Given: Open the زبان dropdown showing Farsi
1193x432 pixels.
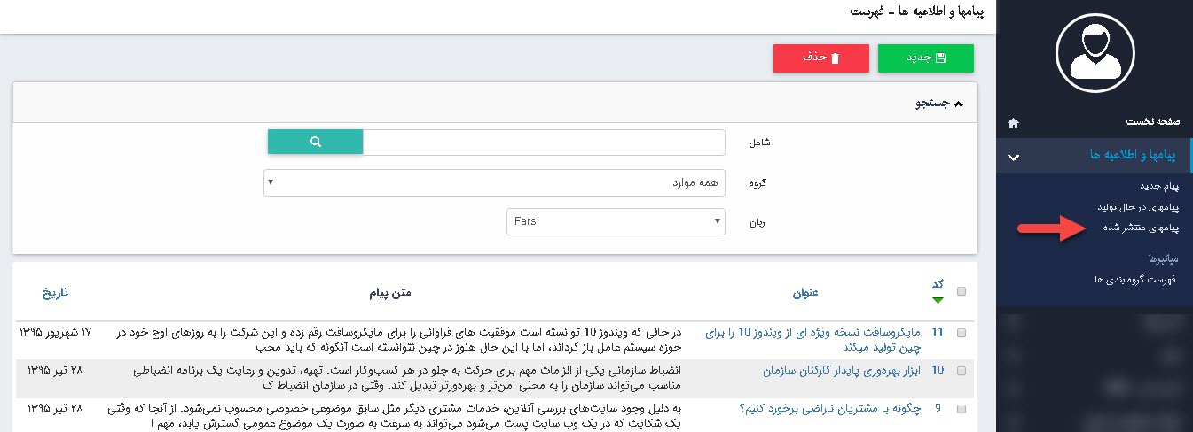Looking at the screenshot, I should (x=615, y=221).
